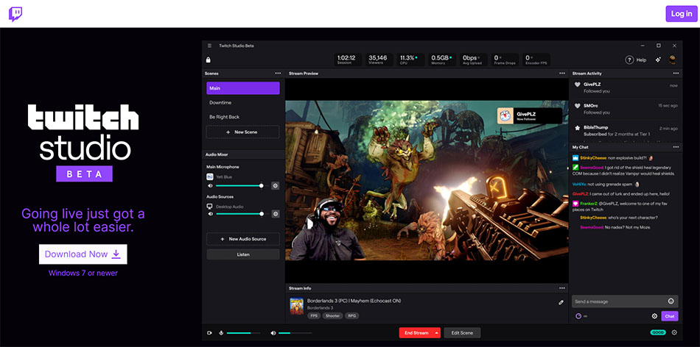Mute the speaker in the bottom bar
This screenshot has width=700, height=347.
pyautogui.click(x=273, y=333)
